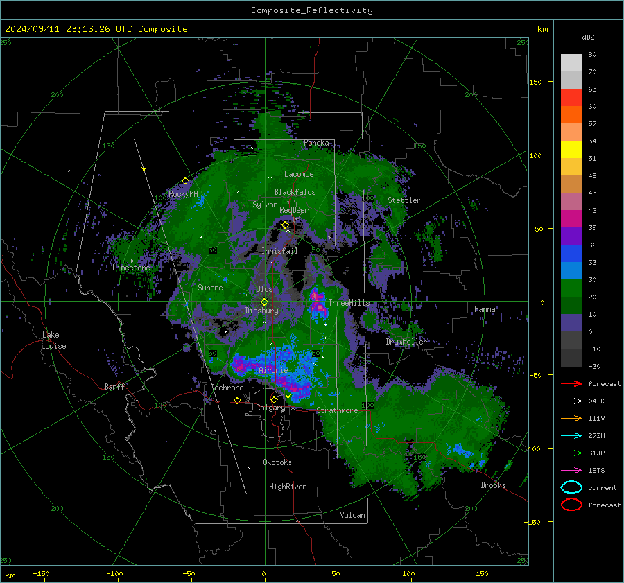Click the Calgary city label

[270, 408]
